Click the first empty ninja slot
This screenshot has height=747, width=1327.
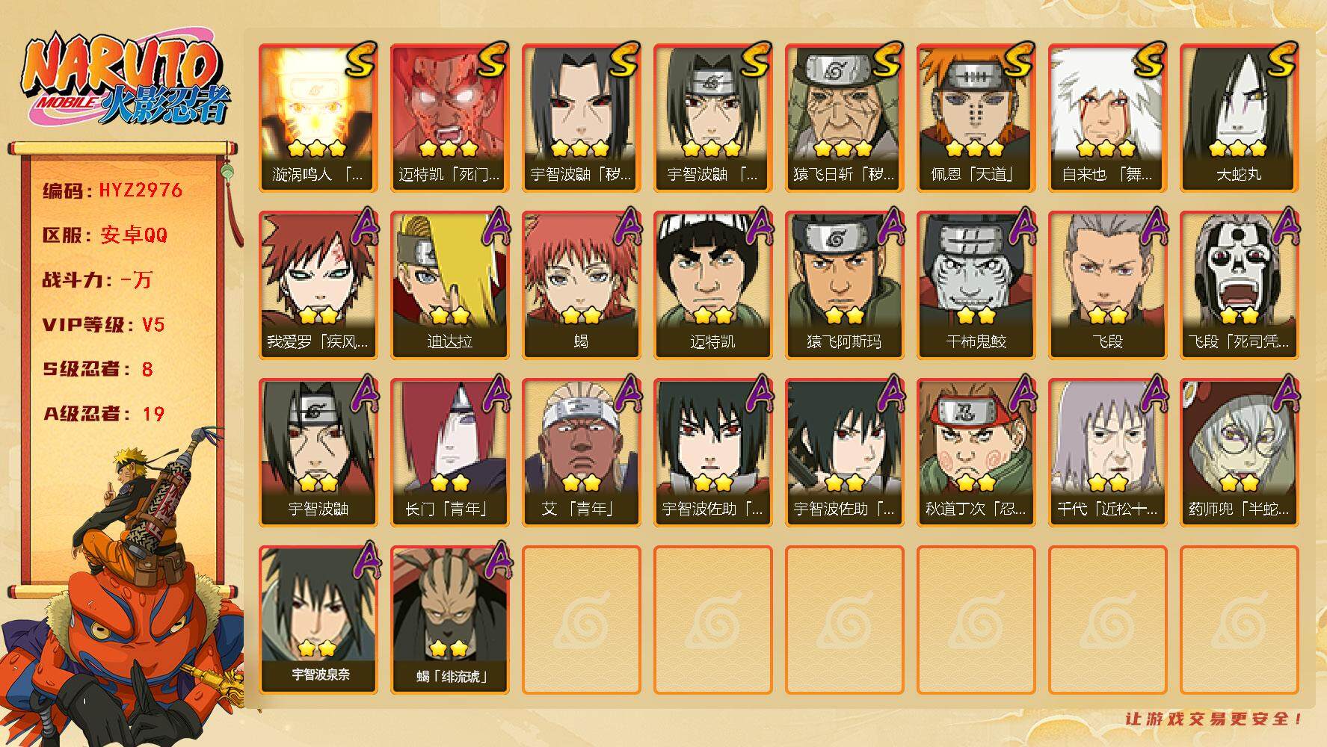[581, 620]
